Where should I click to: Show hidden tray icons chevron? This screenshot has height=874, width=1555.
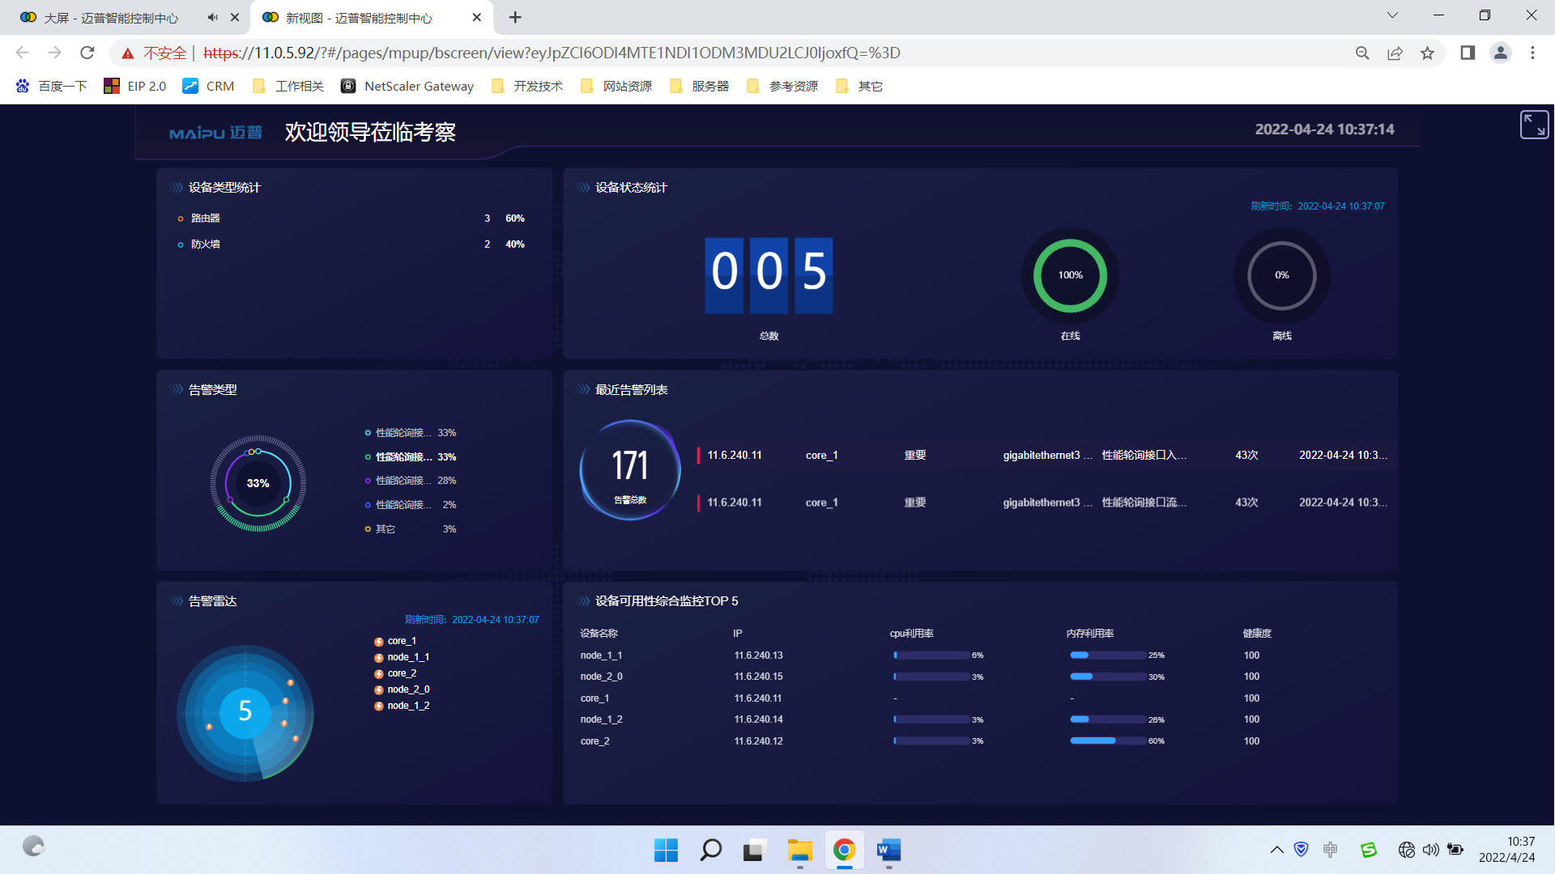tap(1276, 850)
